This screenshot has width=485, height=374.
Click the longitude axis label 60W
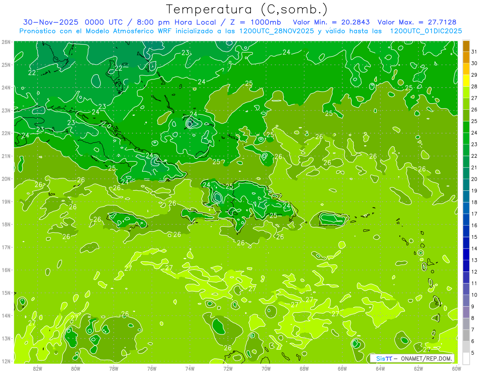[457, 369]
